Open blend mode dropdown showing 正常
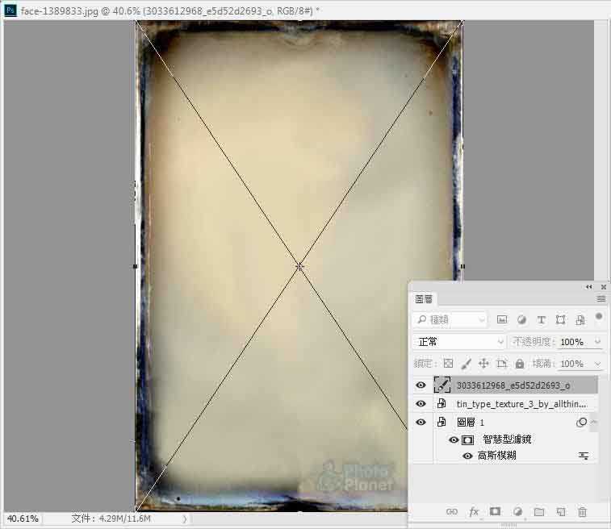 (x=459, y=342)
